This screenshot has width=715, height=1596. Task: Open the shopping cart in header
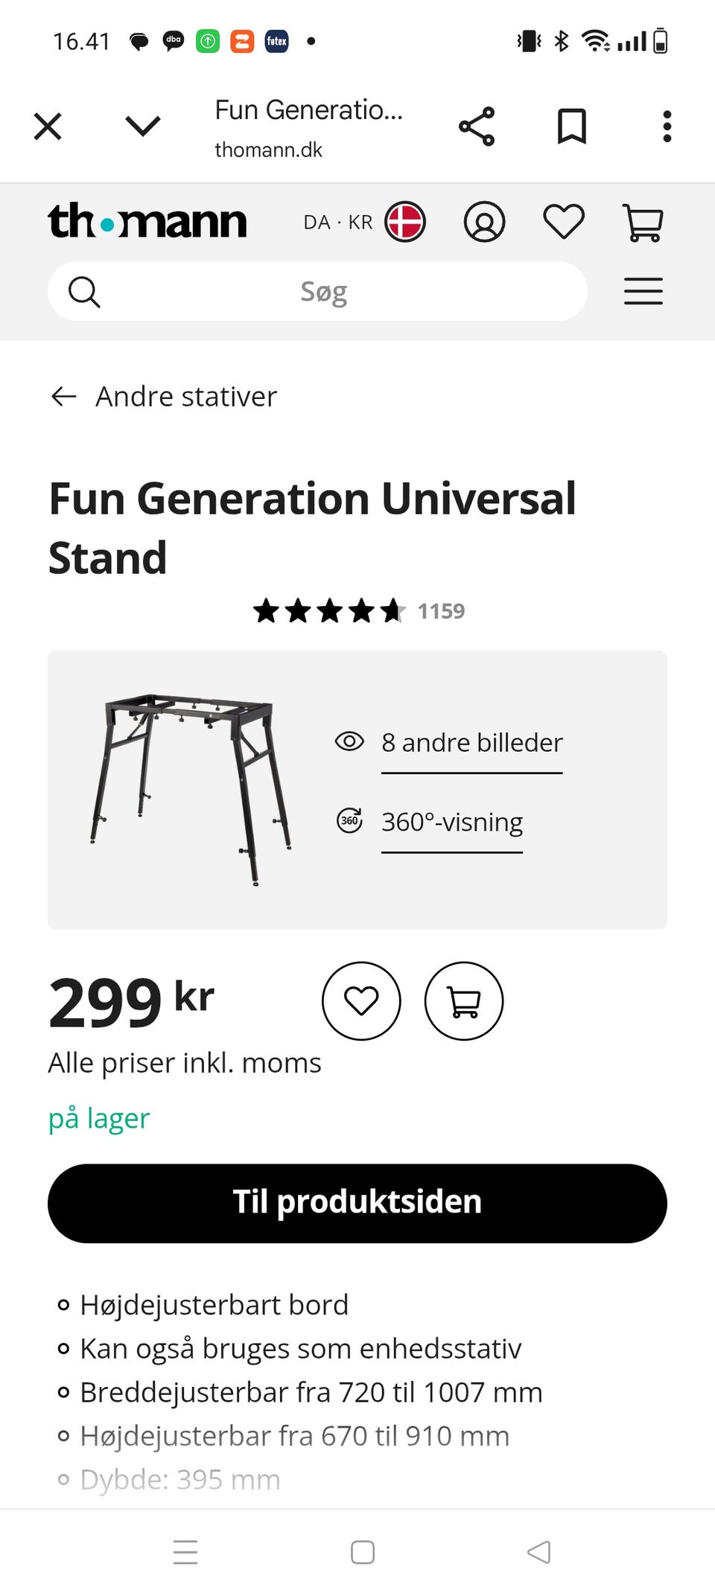pos(642,223)
